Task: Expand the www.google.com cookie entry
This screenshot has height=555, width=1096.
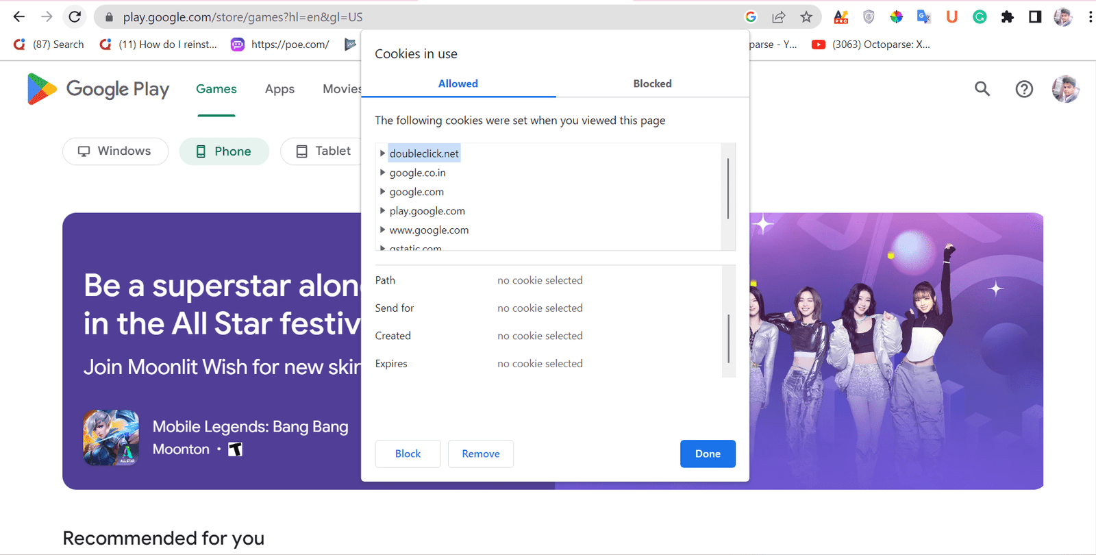Action: coord(382,230)
